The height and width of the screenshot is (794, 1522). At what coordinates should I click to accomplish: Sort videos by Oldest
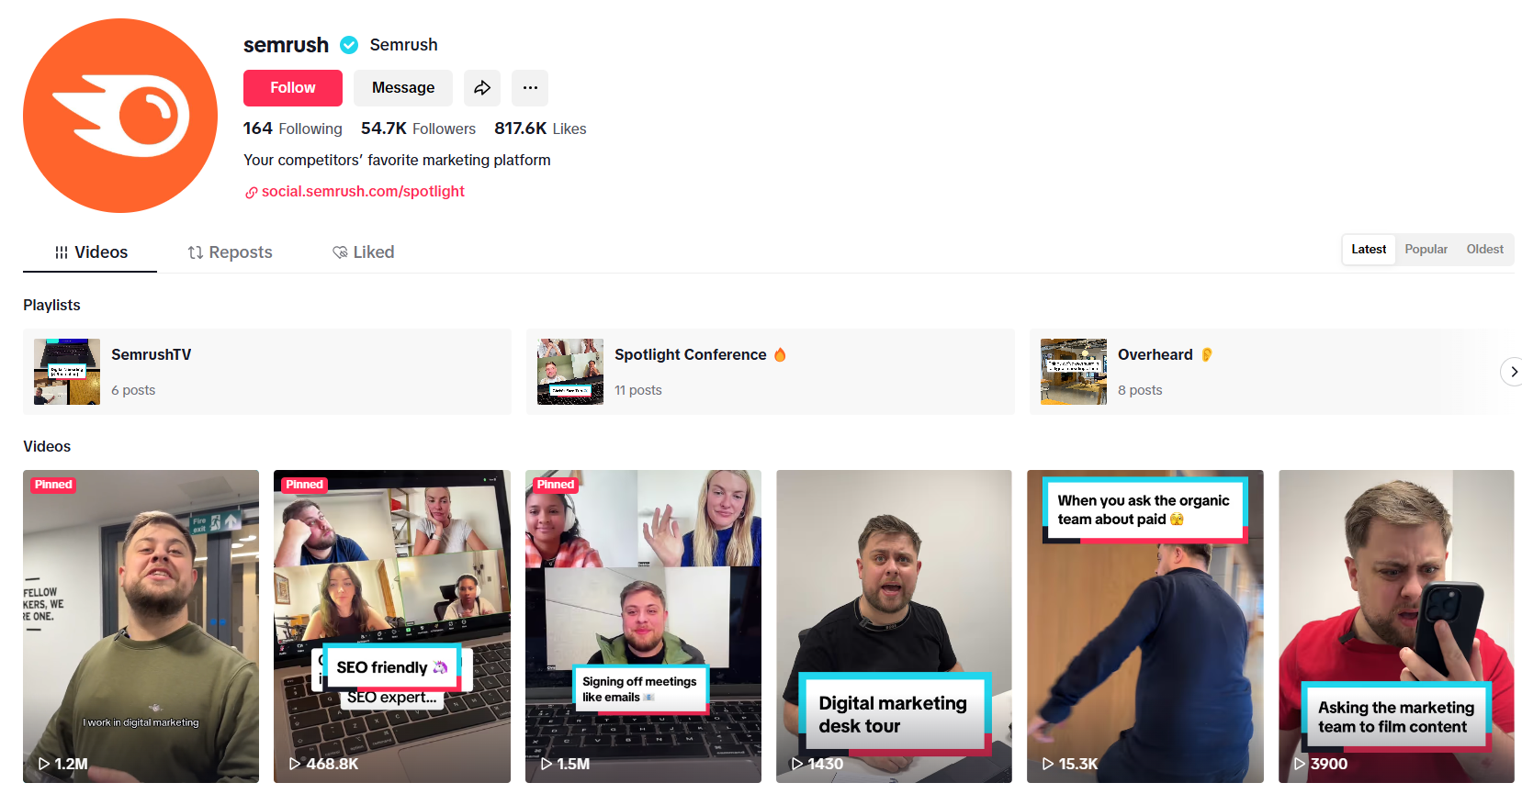(1484, 250)
